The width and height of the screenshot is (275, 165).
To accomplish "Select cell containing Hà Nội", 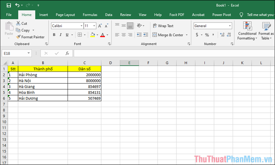I will 43,81.
